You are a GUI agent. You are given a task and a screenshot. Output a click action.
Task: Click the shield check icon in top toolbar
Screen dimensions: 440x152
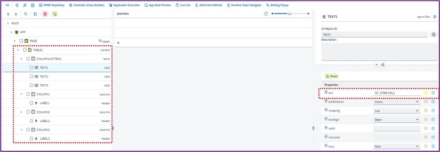click(x=17, y=5)
